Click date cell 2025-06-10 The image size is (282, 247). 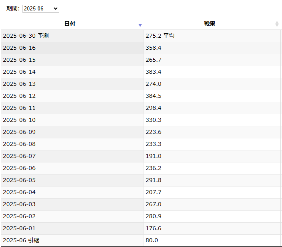pyautogui.click(x=72, y=120)
